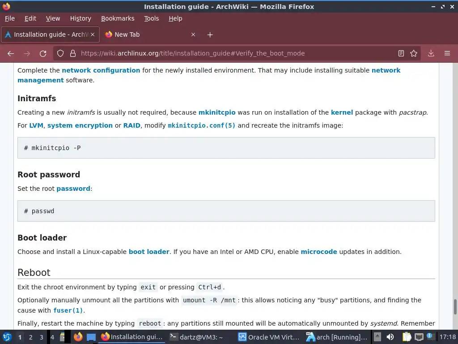Bookmark this page with the star icon
The width and height of the screenshot is (458, 344).
point(414,54)
